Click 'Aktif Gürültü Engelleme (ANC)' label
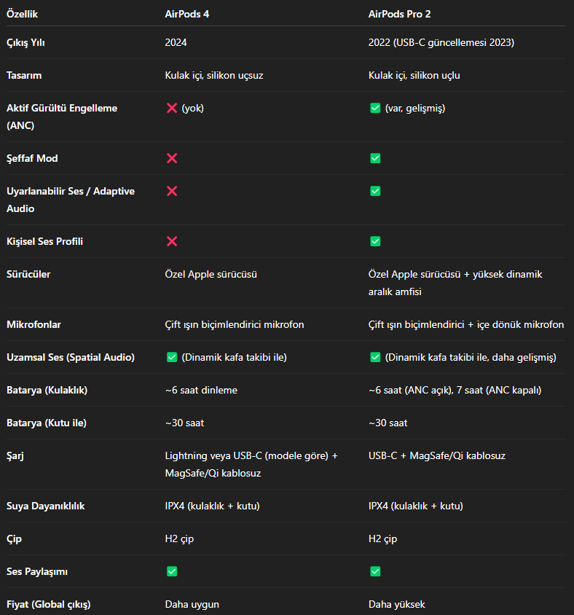This screenshot has width=574, height=615. coord(62,117)
